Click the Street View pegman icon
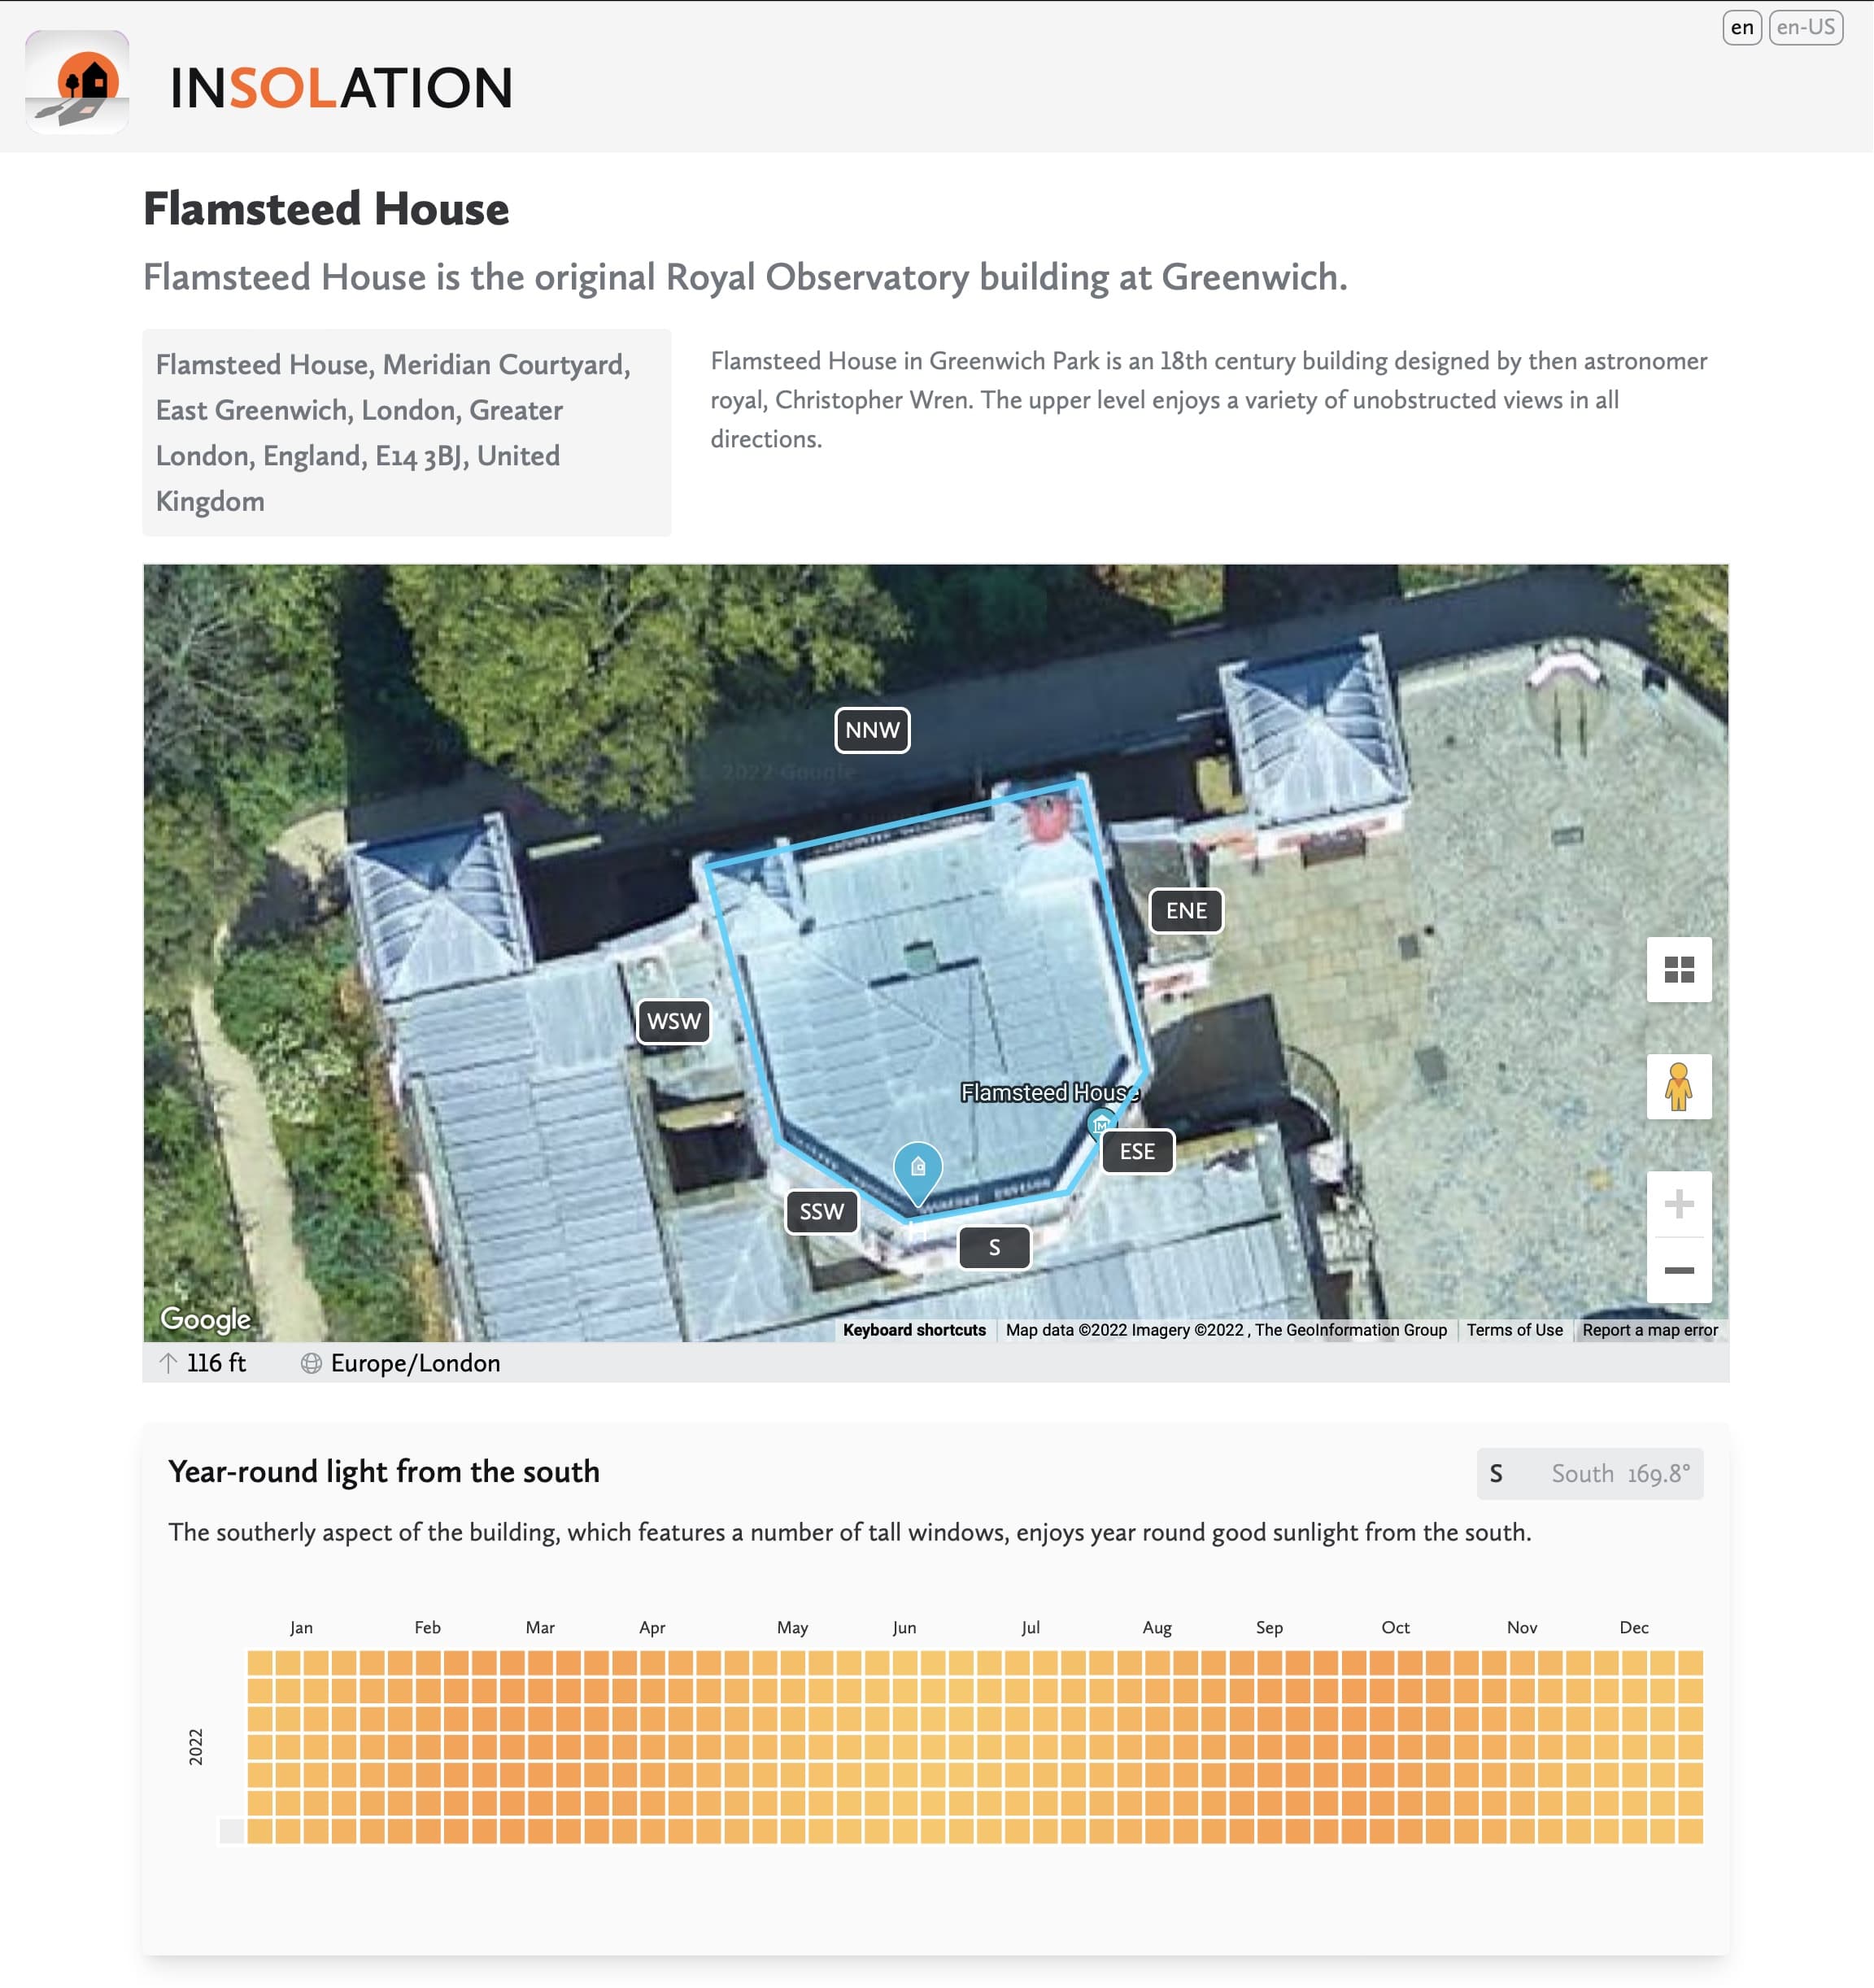The image size is (1874, 1988). click(x=1678, y=1086)
